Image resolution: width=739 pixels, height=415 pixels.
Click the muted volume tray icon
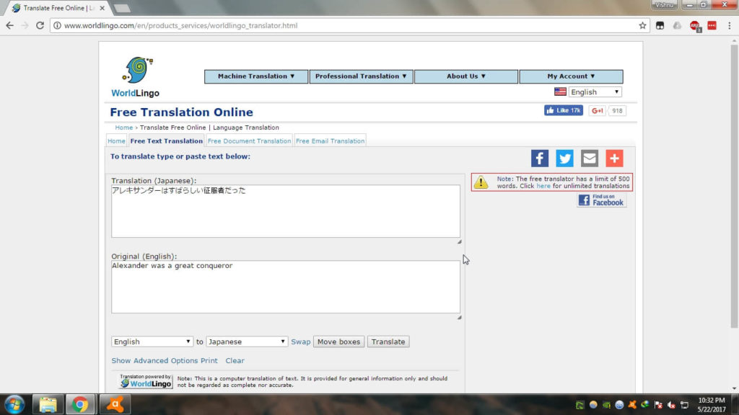click(672, 405)
